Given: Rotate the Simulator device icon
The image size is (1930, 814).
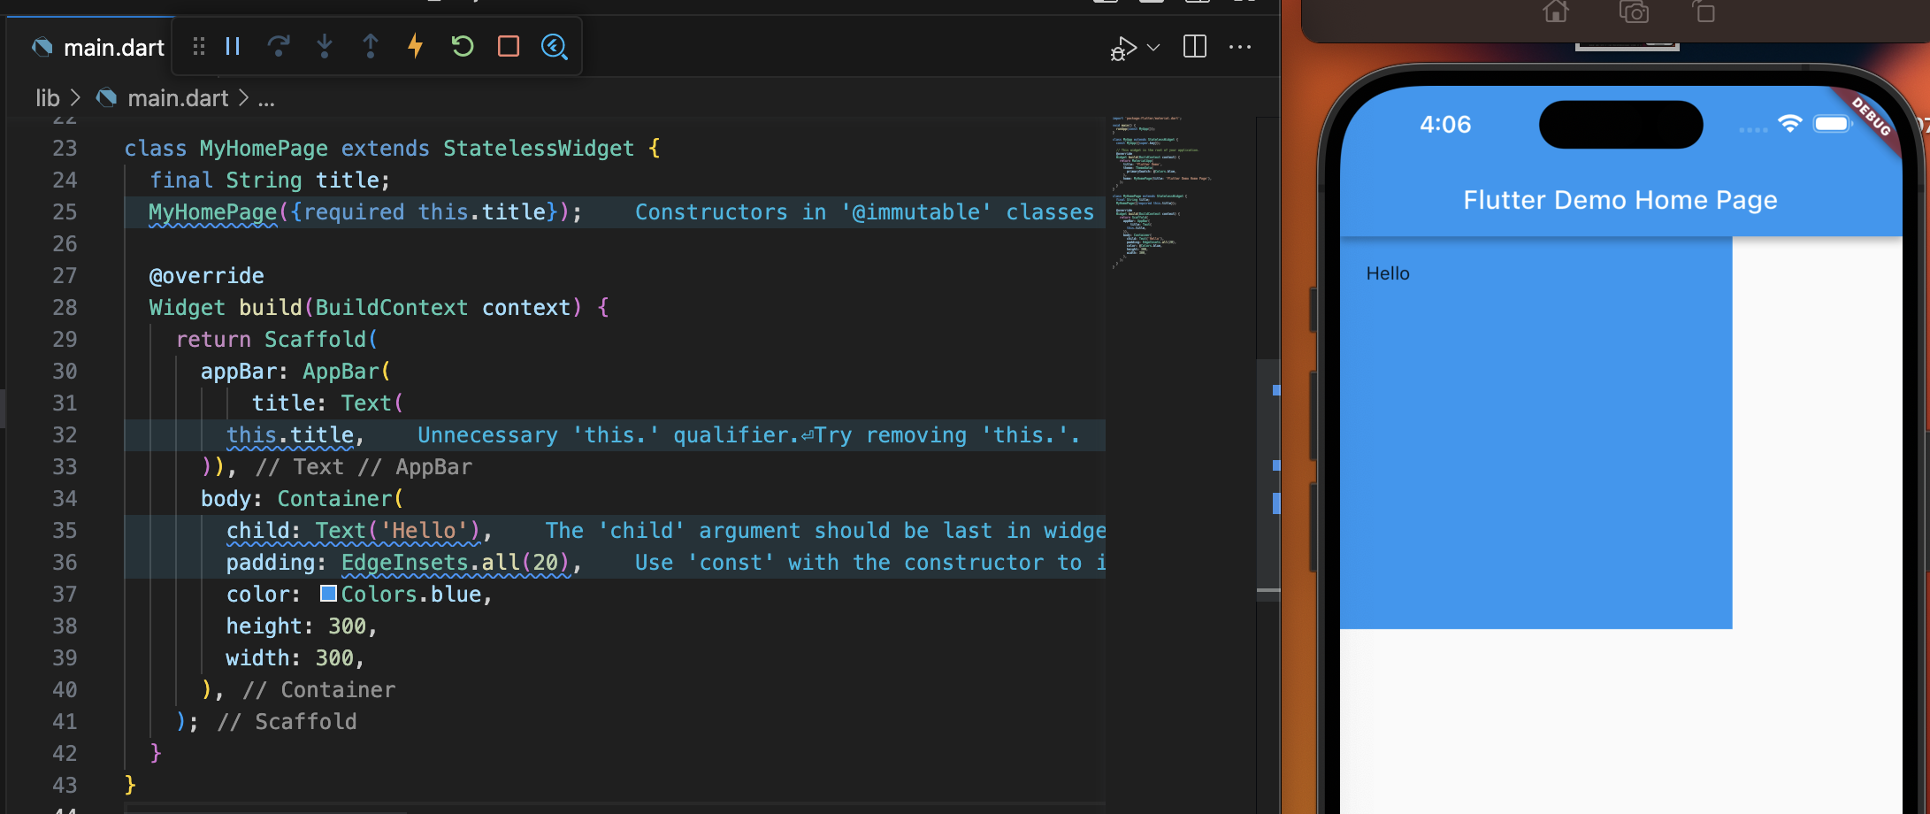Looking at the screenshot, I should [x=1703, y=12].
